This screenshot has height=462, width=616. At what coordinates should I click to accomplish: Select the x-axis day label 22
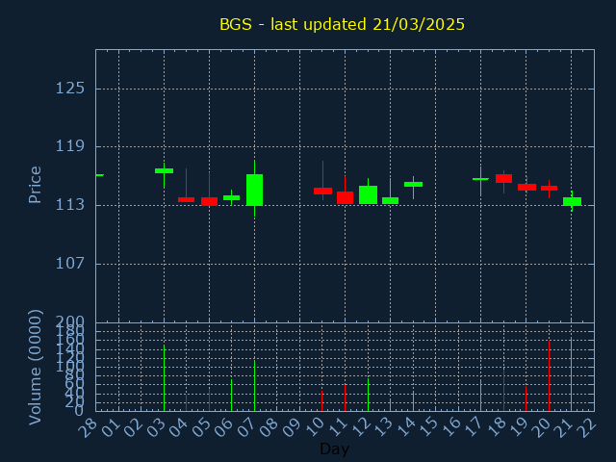(586, 427)
